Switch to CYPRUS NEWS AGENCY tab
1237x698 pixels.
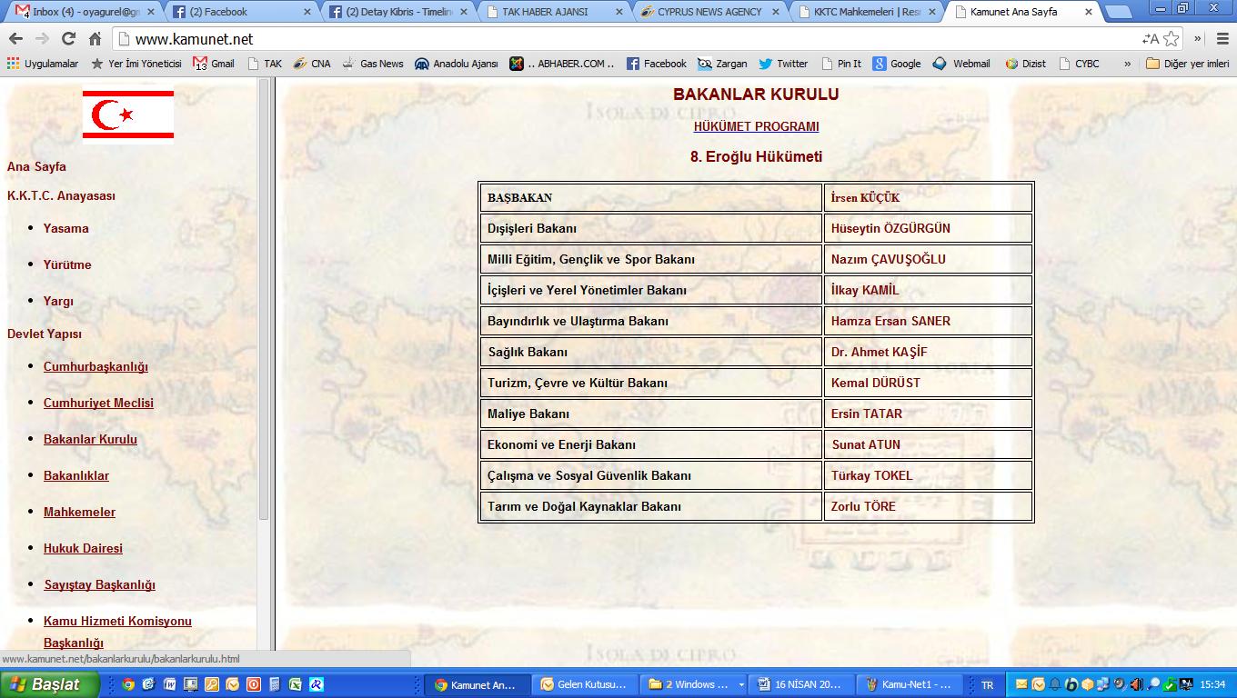tap(709, 12)
